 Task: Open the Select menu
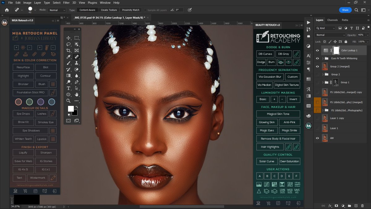[57, 2]
